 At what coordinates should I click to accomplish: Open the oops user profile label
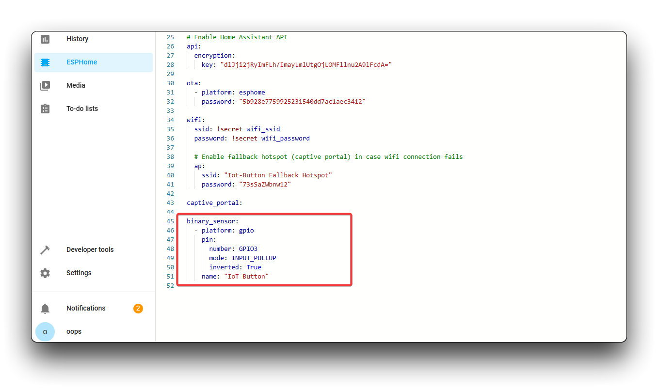coord(74,331)
